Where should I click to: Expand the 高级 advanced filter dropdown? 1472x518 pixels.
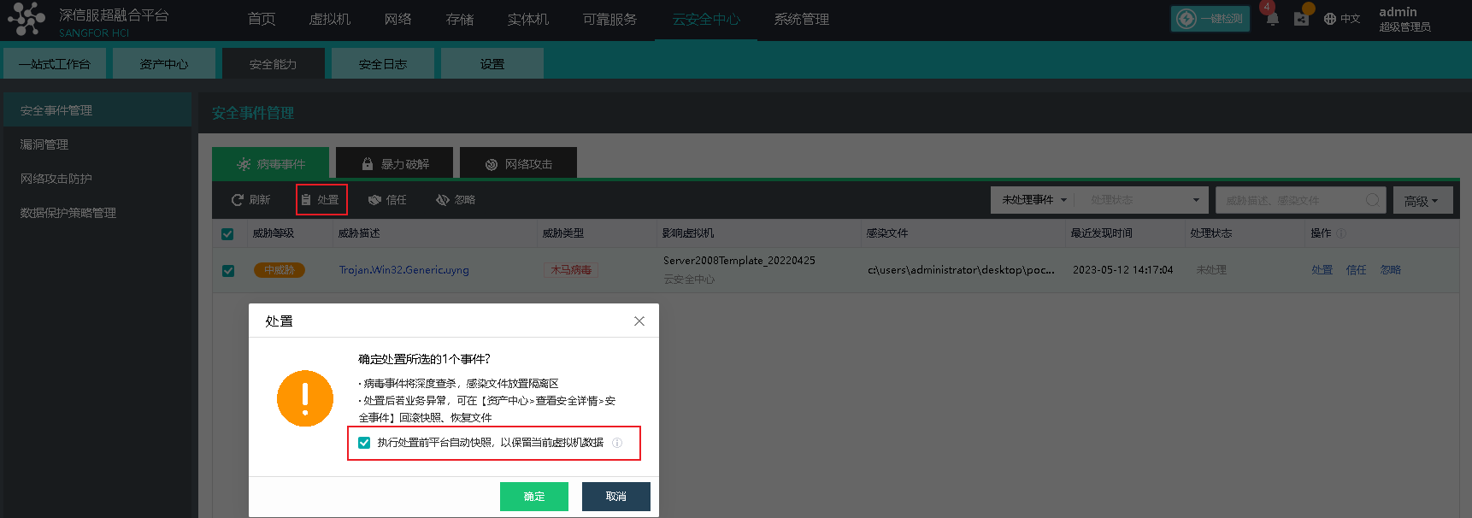[x=1422, y=201]
